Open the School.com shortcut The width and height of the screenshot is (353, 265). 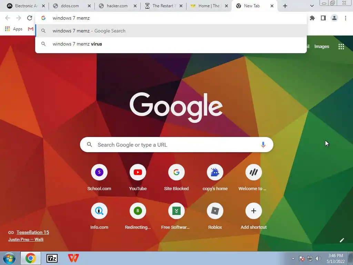[x=99, y=178]
